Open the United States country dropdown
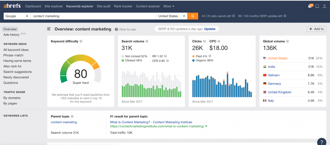The image size is (330, 145). tap(171, 16)
